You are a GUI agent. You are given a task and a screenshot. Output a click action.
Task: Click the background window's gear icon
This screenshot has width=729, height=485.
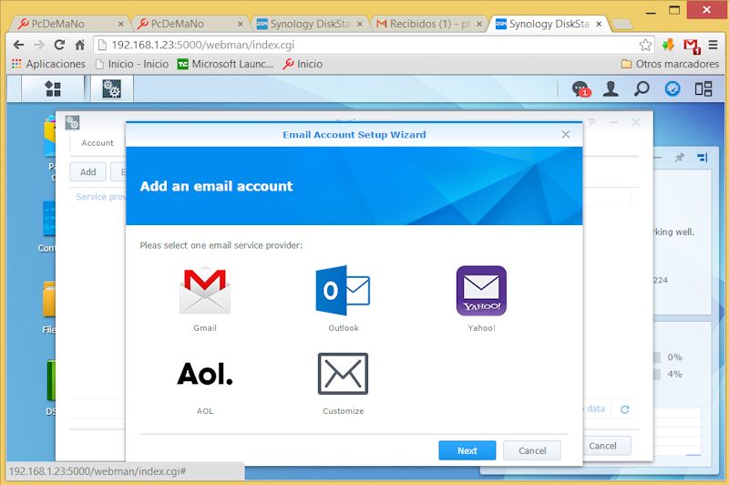[72, 123]
